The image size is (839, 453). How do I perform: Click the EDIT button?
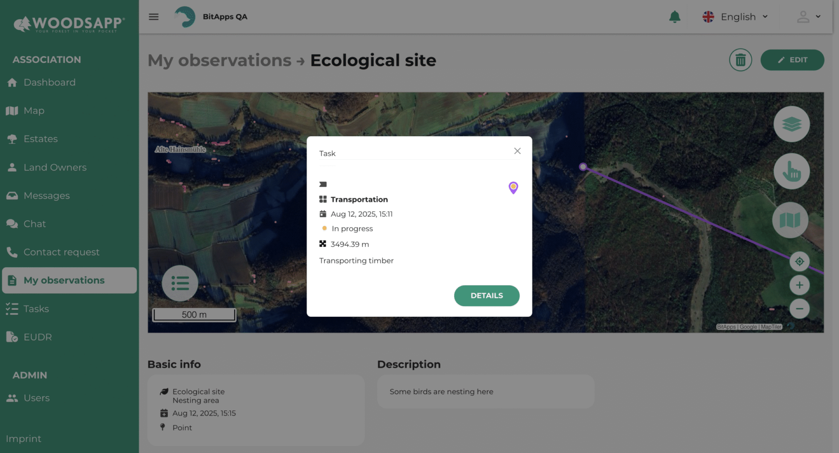792,60
